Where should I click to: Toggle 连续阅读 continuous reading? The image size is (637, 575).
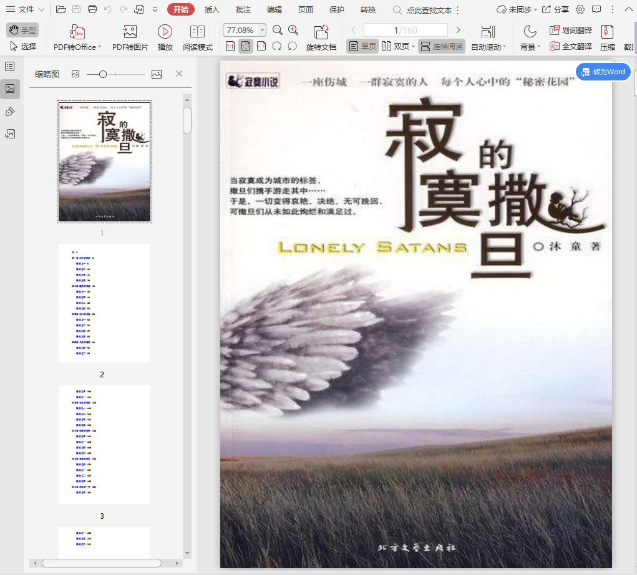(x=442, y=46)
